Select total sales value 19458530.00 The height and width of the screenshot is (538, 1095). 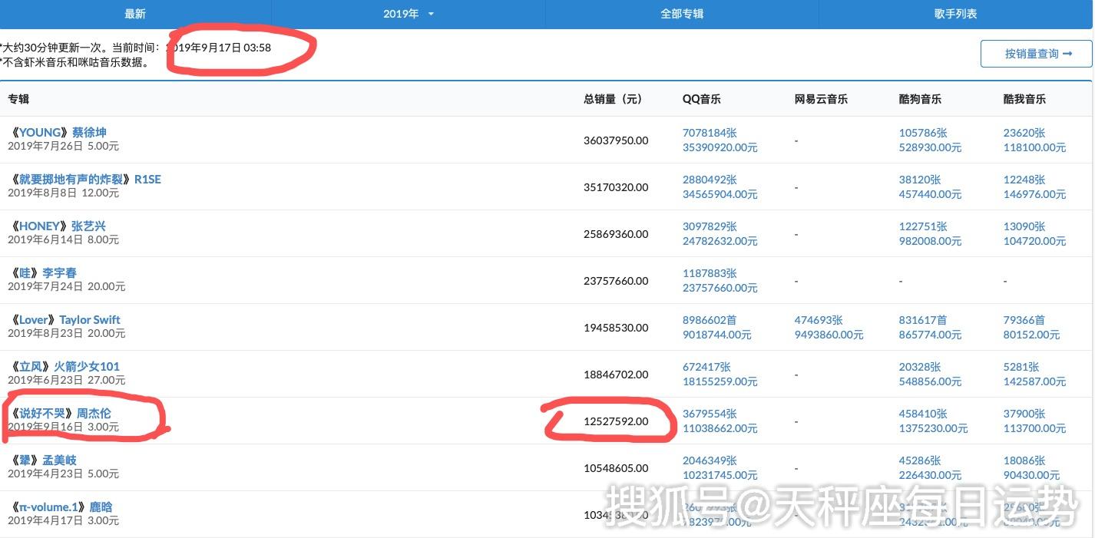coord(616,328)
